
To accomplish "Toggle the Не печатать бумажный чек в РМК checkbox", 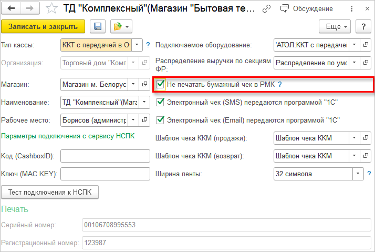I will pyautogui.click(x=161, y=84).
